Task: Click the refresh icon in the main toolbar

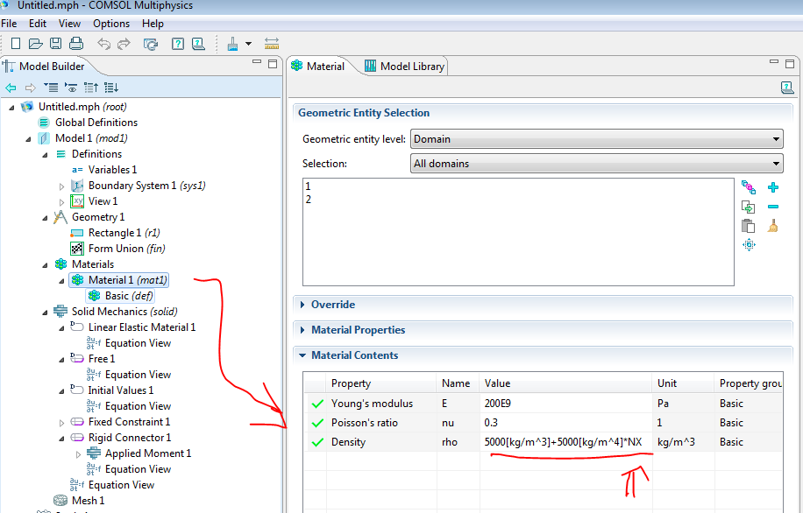Action: click(x=151, y=44)
